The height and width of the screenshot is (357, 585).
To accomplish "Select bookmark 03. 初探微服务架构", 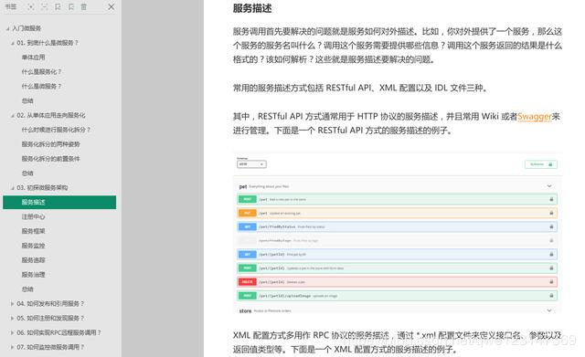I will pyautogui.click(x=42, y=188).
